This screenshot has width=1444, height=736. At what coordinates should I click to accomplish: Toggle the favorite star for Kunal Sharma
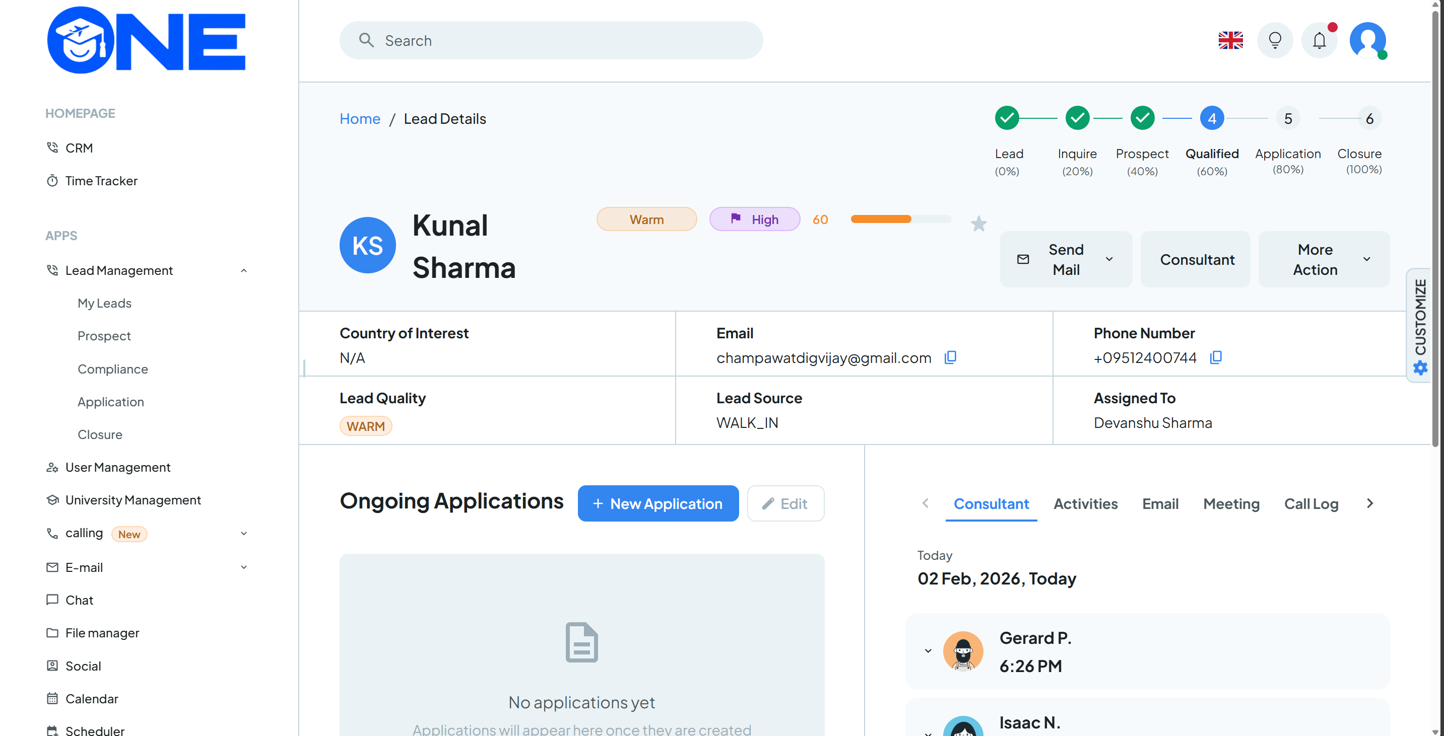(978, 224)
